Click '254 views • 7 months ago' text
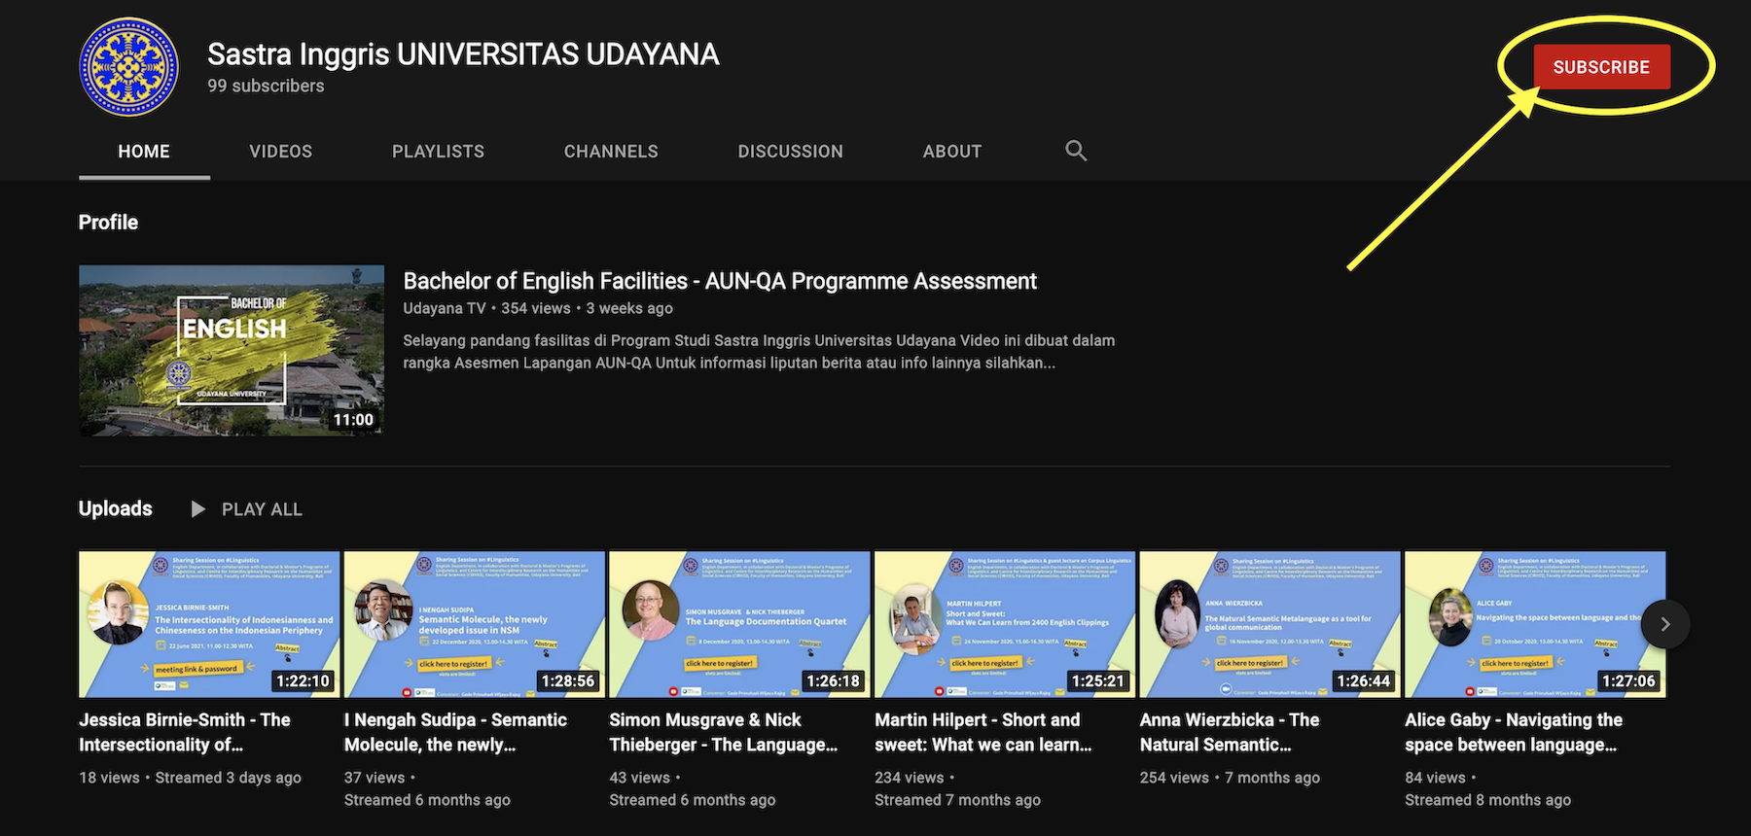Viewport: 1751px width, 836px height. 1230,778
